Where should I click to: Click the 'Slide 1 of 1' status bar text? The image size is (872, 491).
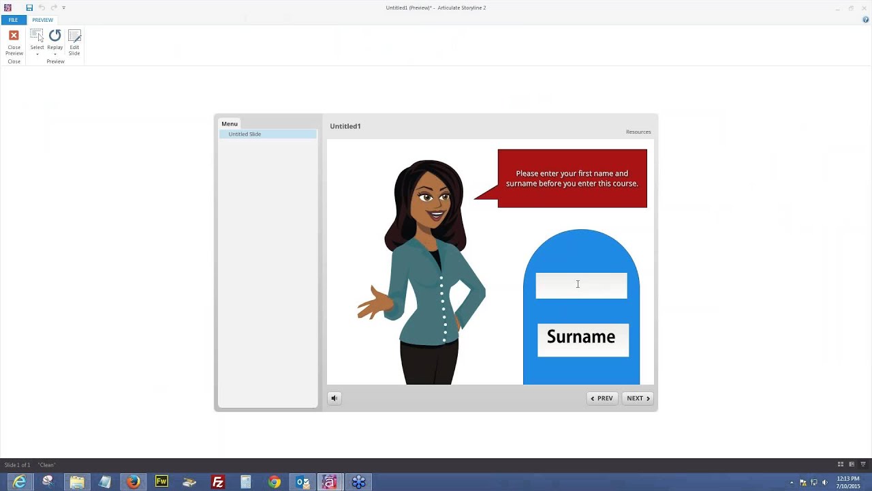click(x=17, y=465)
